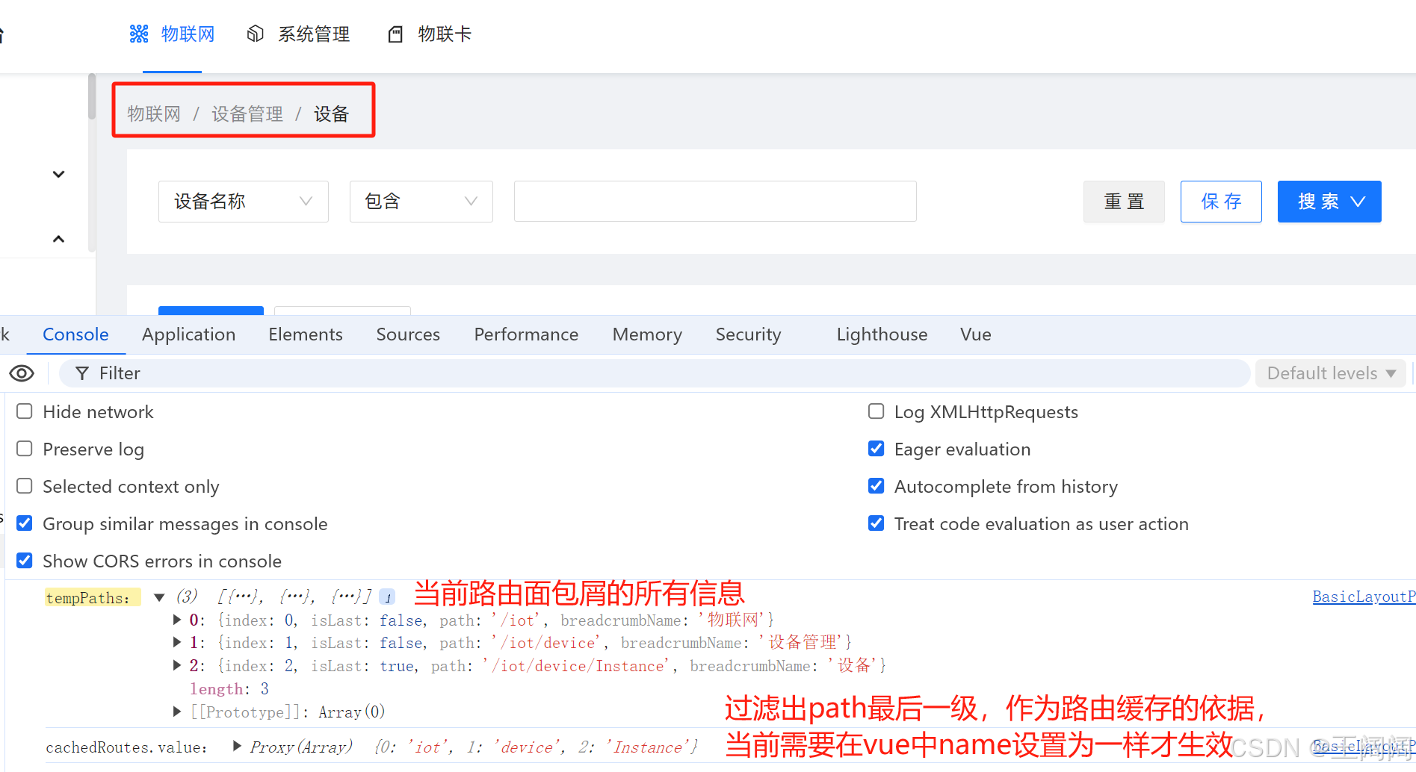The width and height of the screenshot is (1416, 772).
Task: Click the 物联网 menu icon
Action: (x=139, y=34)
